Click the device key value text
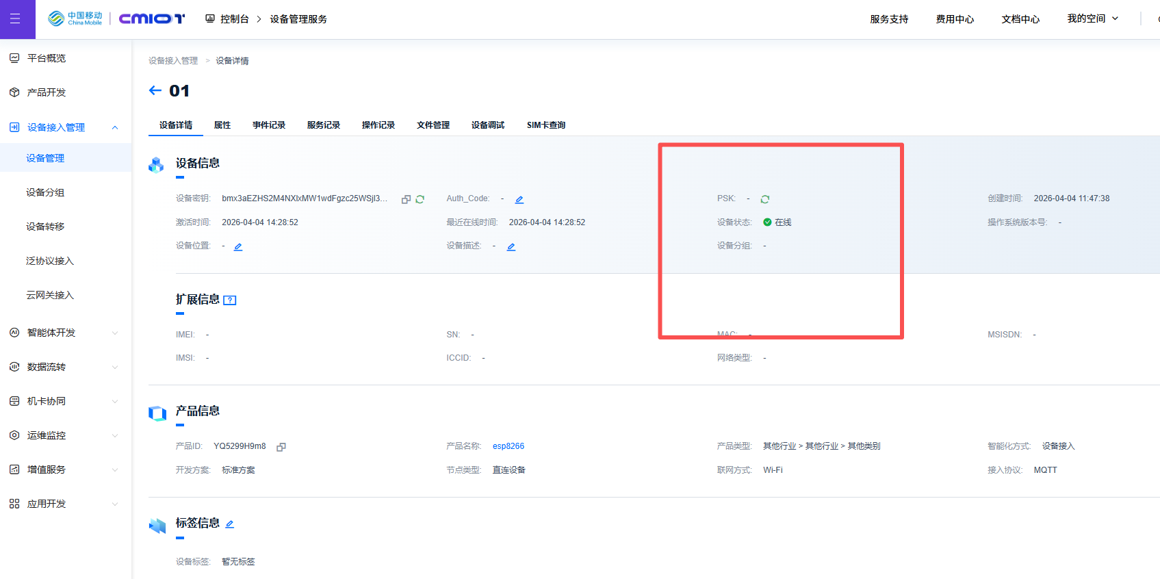The height and width of the screenshot is (579, 1160). tap(305, 198)
